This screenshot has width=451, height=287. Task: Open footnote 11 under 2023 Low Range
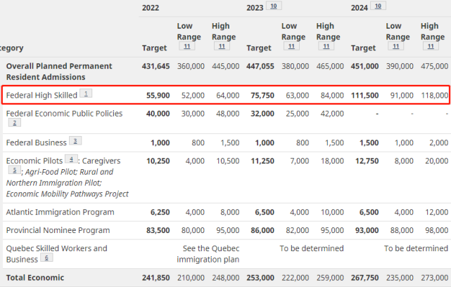[291, 46]
